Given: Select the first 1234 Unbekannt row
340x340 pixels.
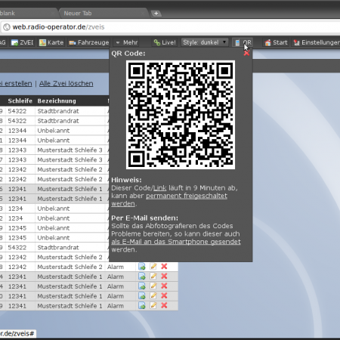Looking at the screenshot, I should [54, 209].
